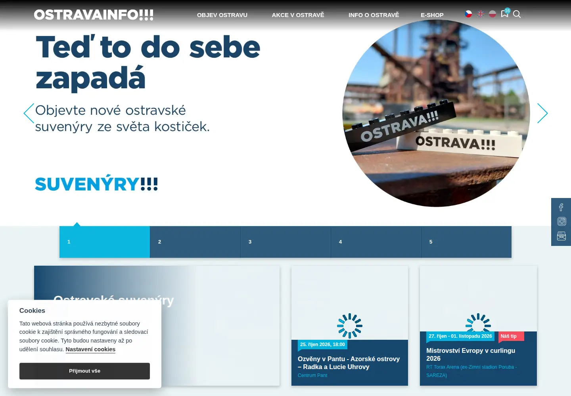Open saved bookmarks with 16 badge
Image resolution: width=571 pixels, height=396 pixels.
point(505,13)
